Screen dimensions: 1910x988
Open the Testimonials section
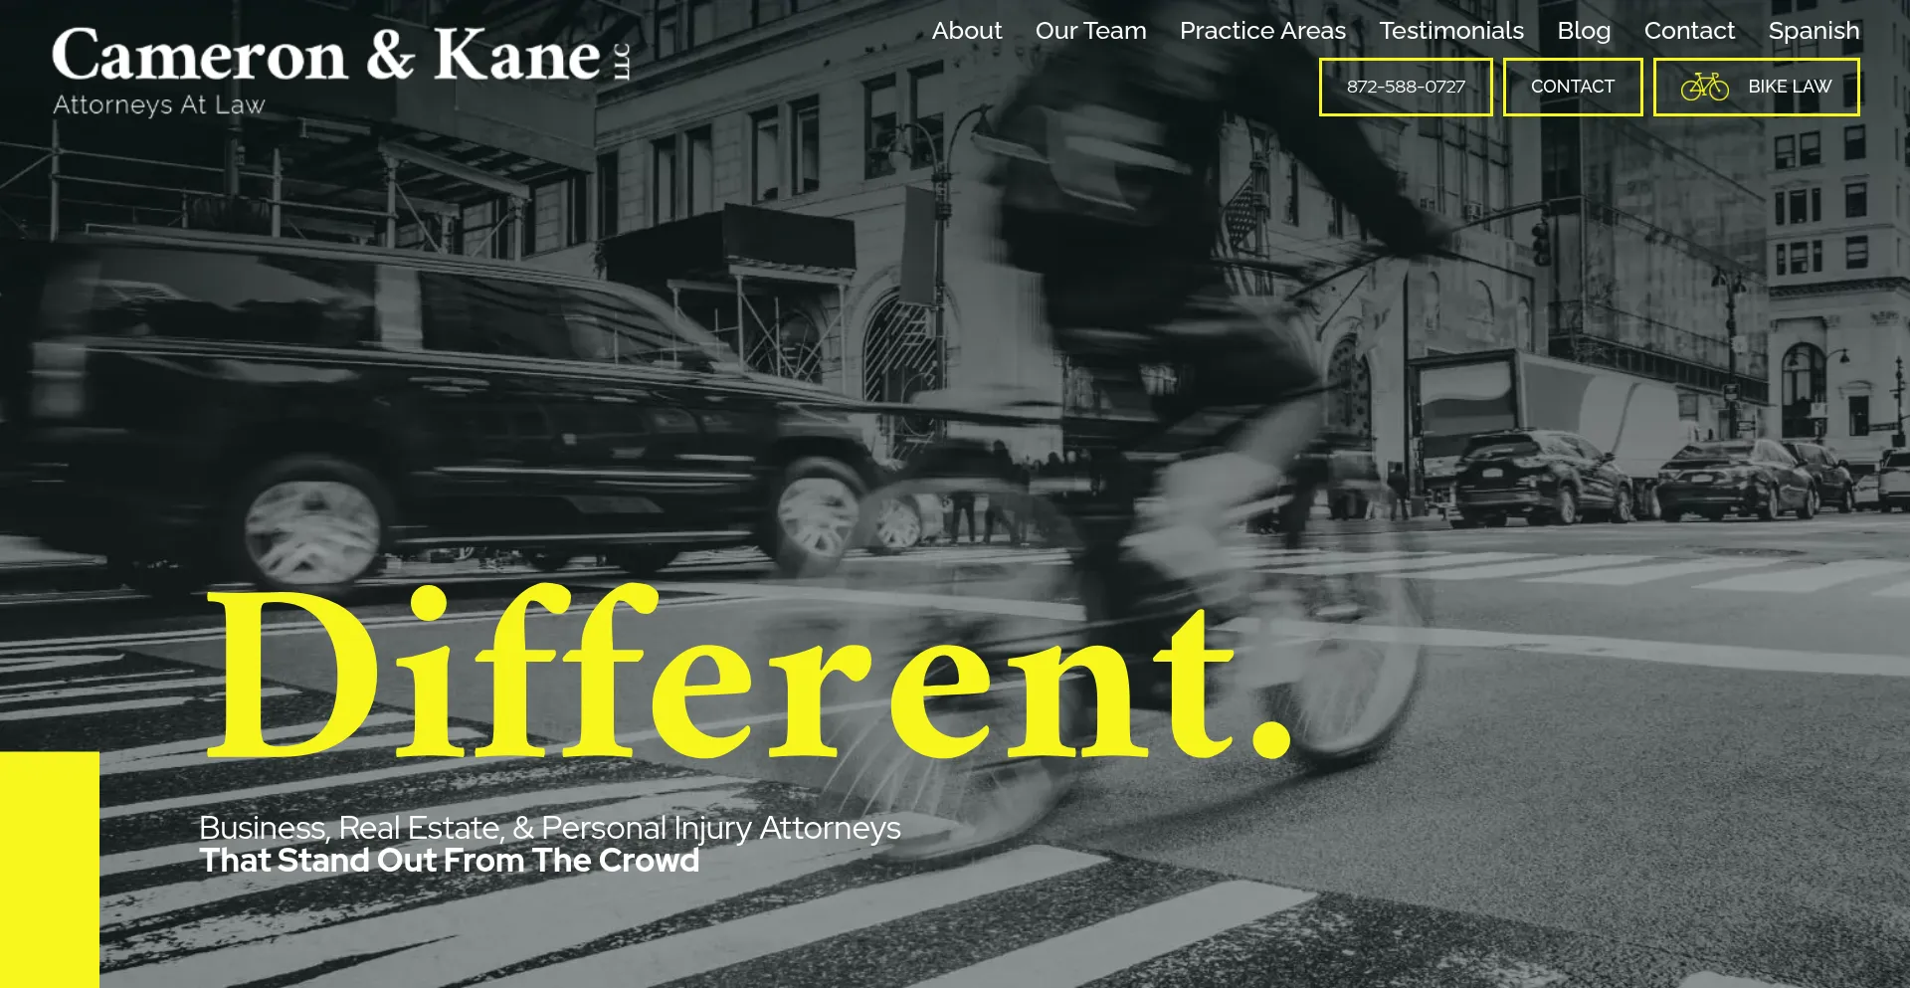[1450, 31]
